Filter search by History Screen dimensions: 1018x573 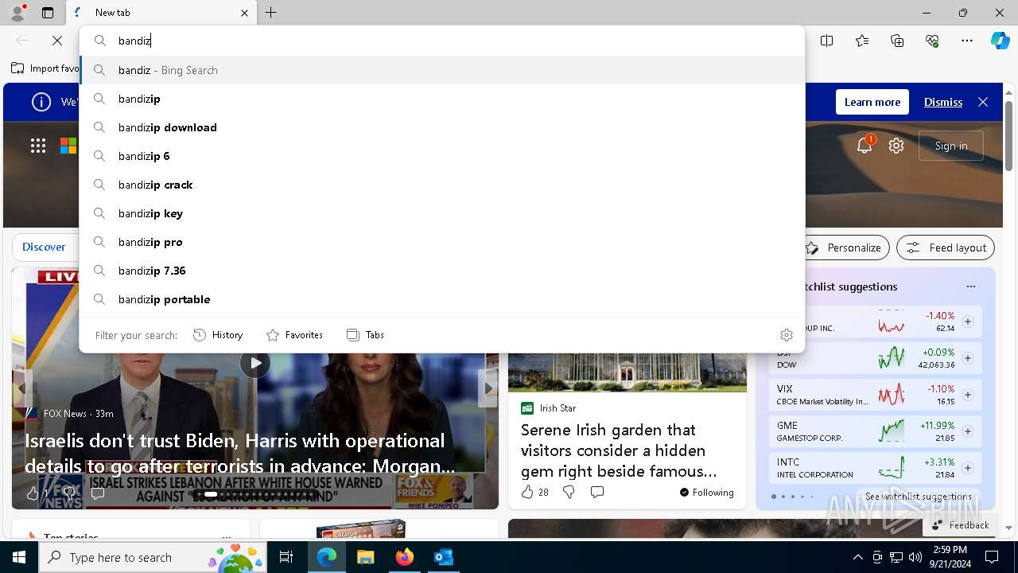218,335
